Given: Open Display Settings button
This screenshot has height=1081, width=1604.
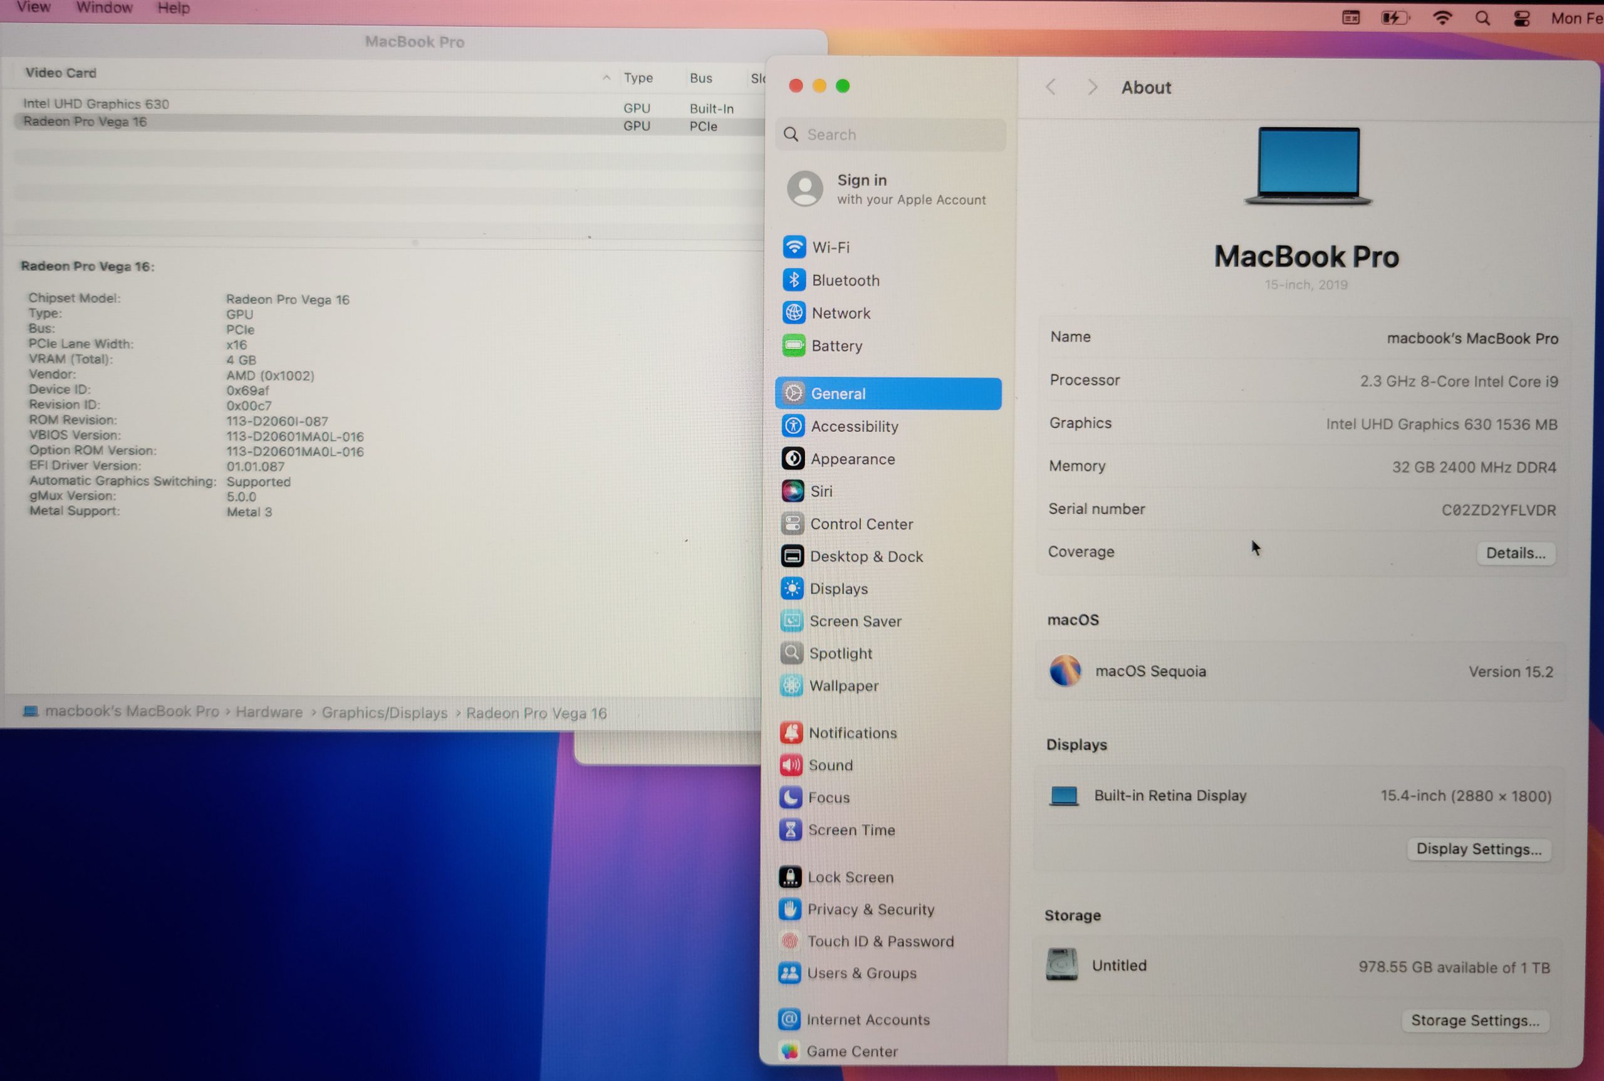Looking at the screenshot, I should 1479,849.
